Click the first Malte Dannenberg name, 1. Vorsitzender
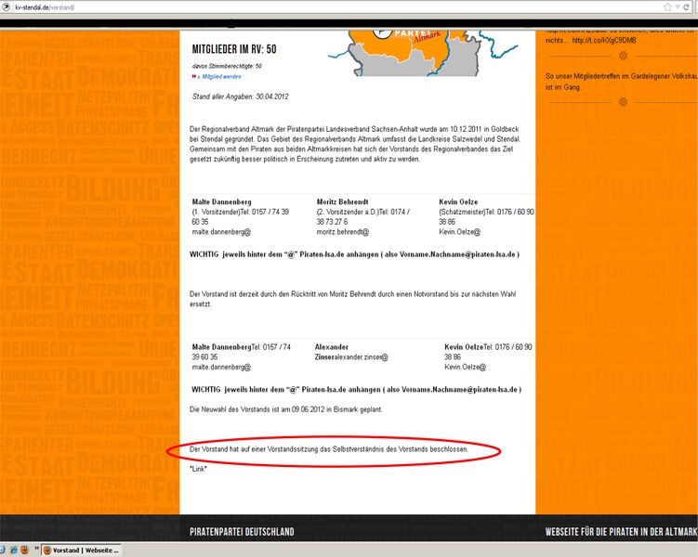 [222, 201]
